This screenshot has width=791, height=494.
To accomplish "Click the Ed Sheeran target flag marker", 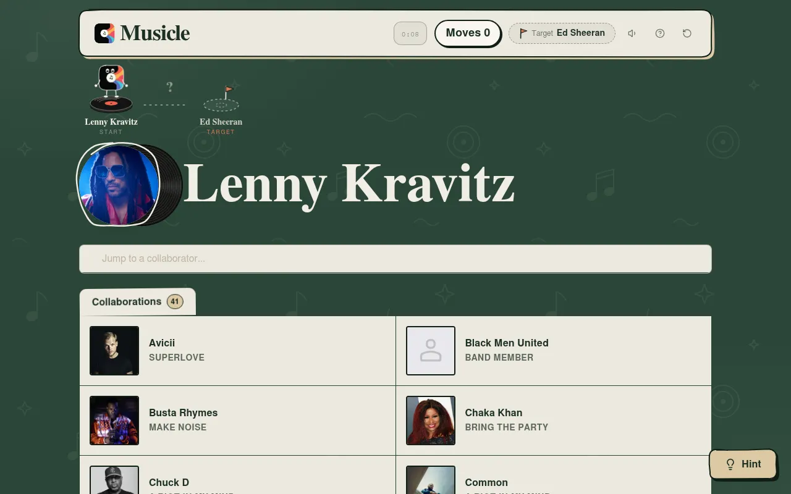I will pyautogui.click(x=221, y=99).
